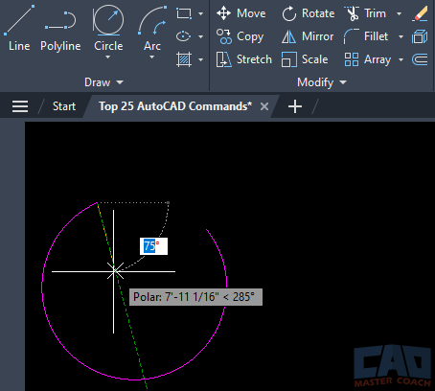Click the Erase tool icon
This screenshot has height=391, width=435.
click(420, 14)
